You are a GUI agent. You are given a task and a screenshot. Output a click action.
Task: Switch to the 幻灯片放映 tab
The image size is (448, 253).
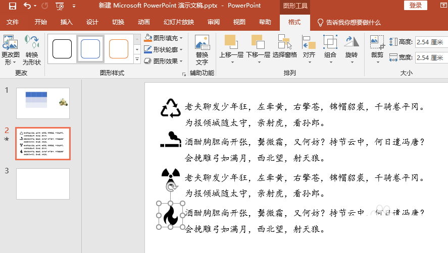click(179, 22)
